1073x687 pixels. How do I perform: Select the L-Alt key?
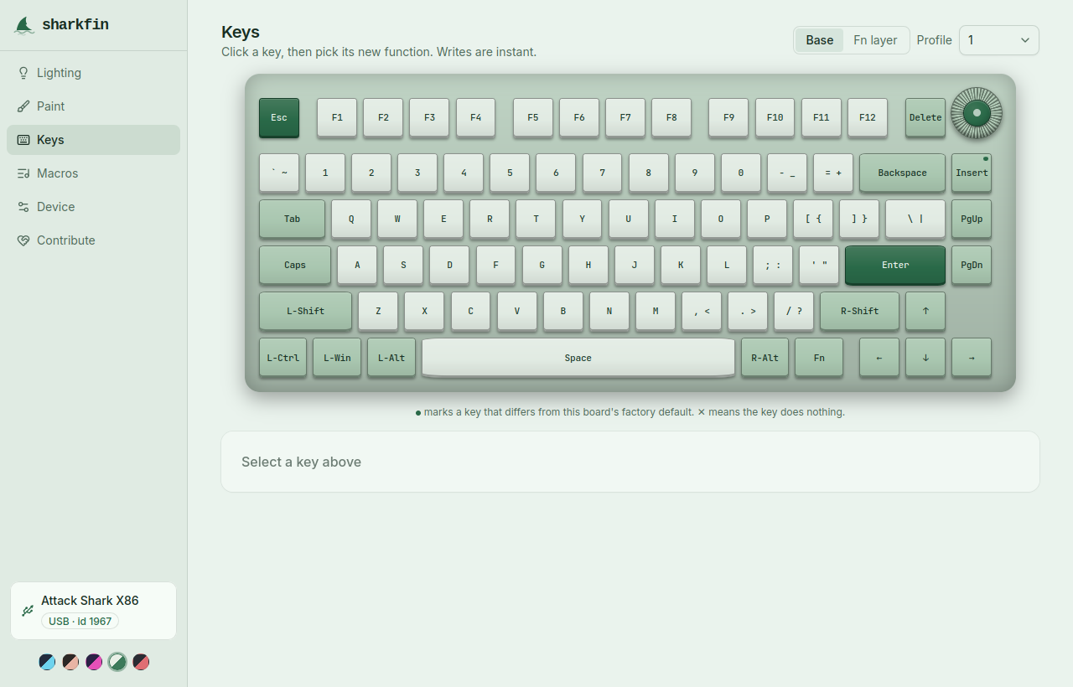click(391, 358)
